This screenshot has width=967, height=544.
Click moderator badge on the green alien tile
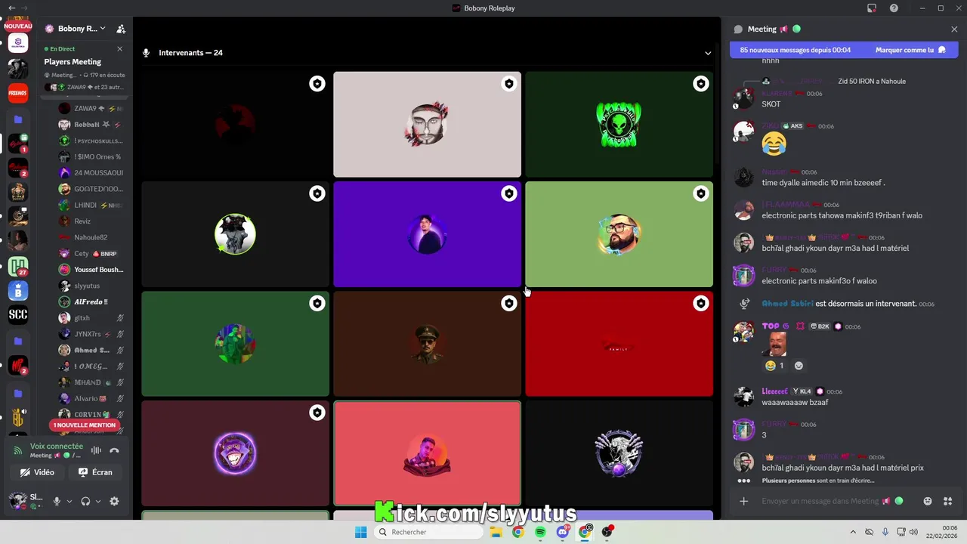coord(701,84)
